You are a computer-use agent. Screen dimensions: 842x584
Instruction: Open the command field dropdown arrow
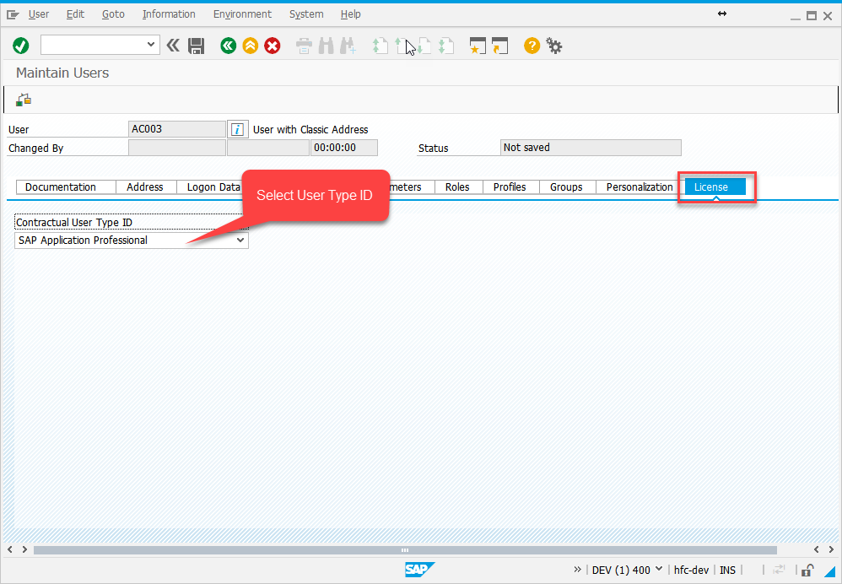coord(151,45)
